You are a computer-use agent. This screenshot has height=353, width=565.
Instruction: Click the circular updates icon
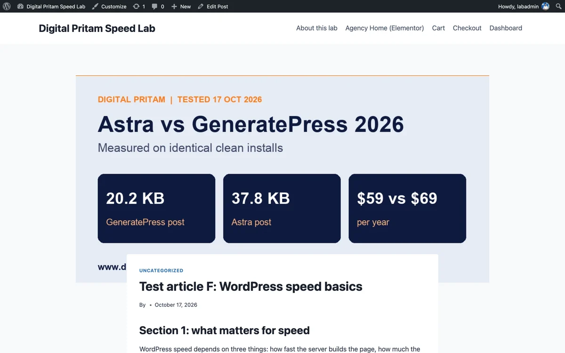[x=136, y=7]
